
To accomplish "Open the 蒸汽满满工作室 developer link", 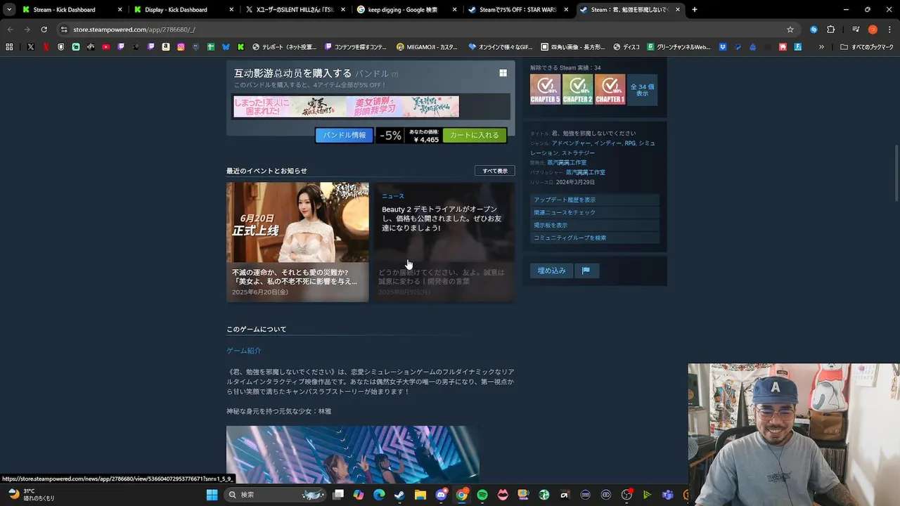I will point(567,162).
